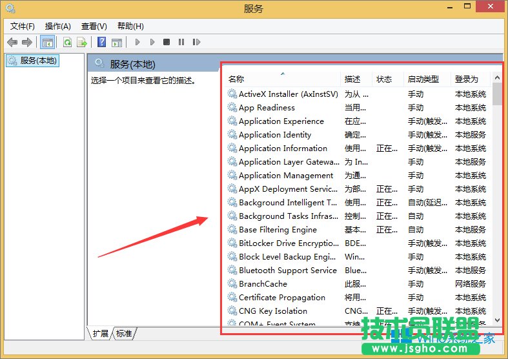
Task: Select the Bluetooth Support Service row
Action: (x=287, y=271)
